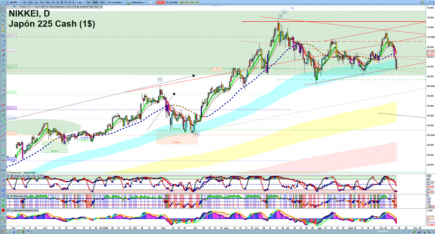This screenshot has height=234, width=435.
Task: Select the 10kU units button
Action: (x=95, y=2)
